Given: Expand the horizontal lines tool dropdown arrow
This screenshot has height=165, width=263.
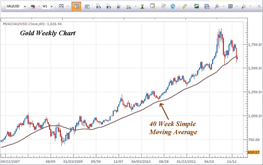Looking at the screenshot, I should pyautogui.click(x=237, y=7).
